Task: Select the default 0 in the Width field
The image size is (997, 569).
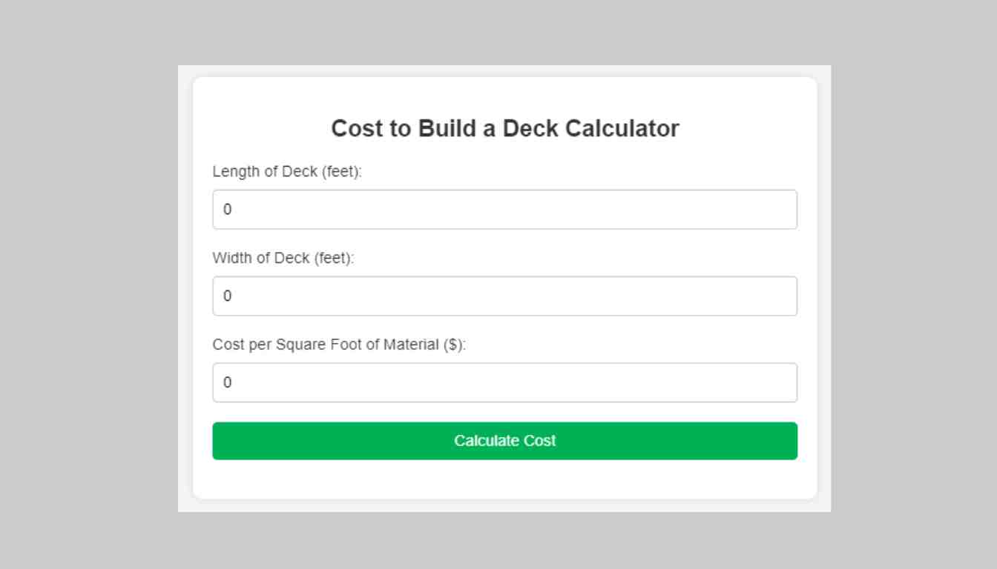Action: point(228,296)
